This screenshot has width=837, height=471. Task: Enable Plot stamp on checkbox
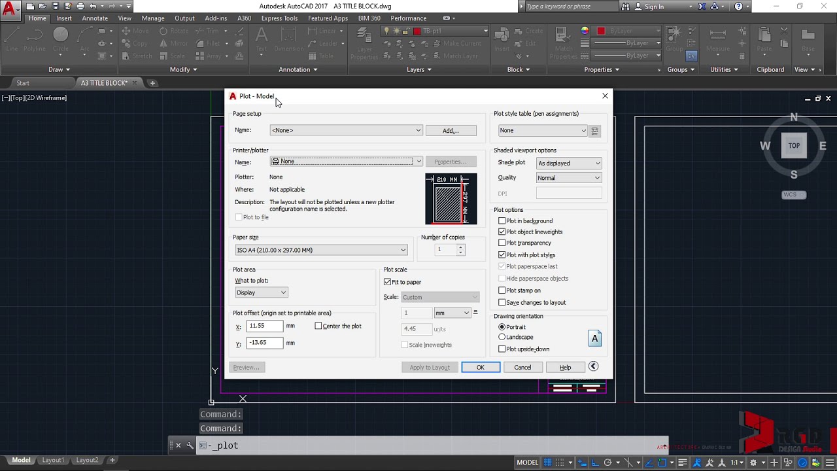pyautogui.click(x=502, y=290)
